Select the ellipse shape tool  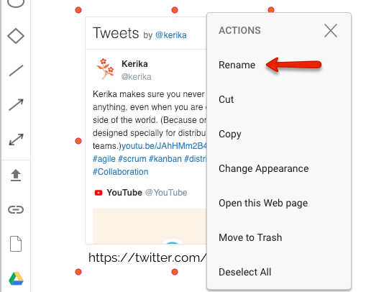point(16,3)
